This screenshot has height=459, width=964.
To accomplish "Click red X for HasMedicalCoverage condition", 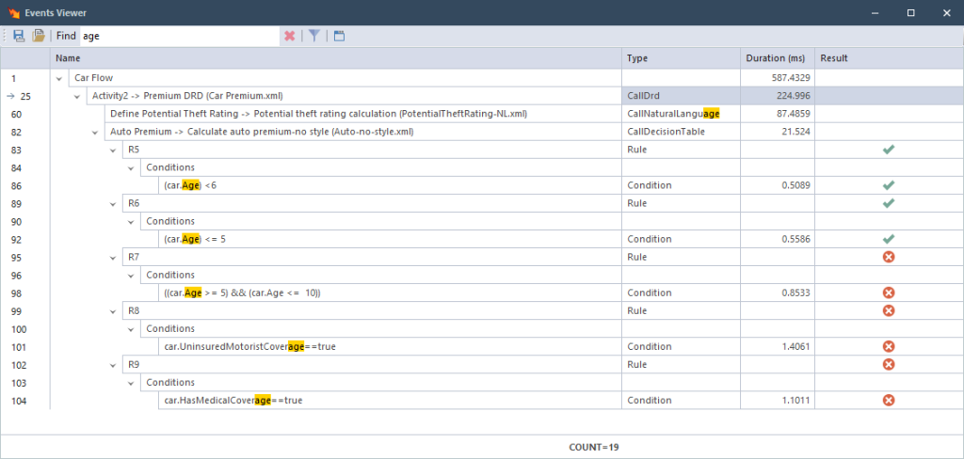I will coord(888,400).
